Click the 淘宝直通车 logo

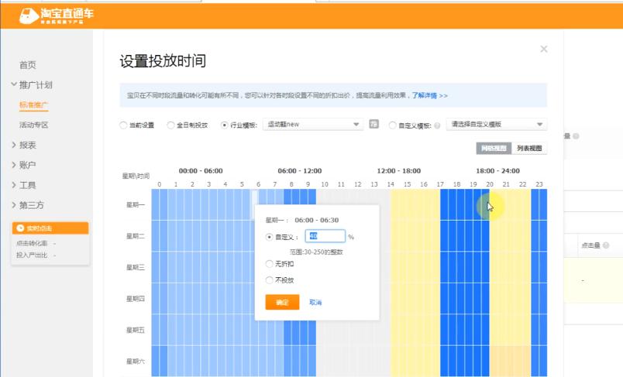[x=57, y=16]
